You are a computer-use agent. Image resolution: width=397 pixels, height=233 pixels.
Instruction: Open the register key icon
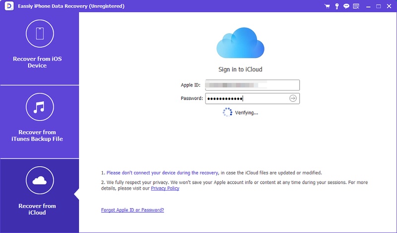coord(337,6)
